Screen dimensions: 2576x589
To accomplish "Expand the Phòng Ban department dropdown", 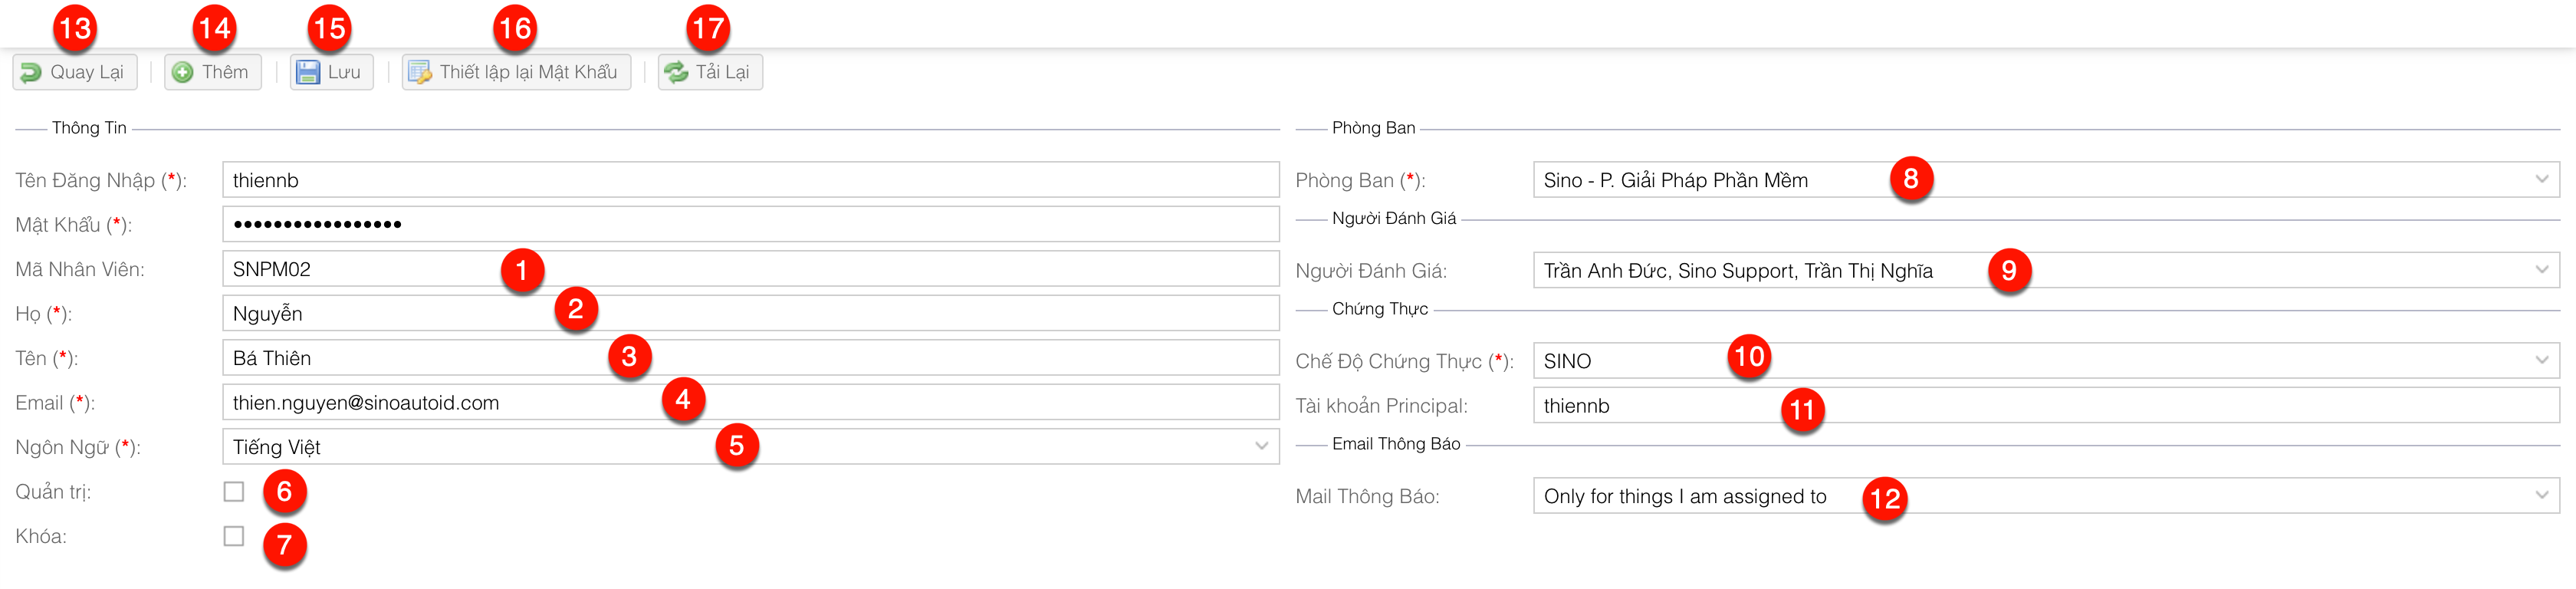I will click(2541, 180).
